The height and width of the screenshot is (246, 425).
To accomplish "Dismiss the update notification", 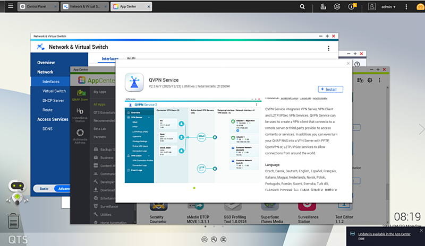I will coord(421,230).
